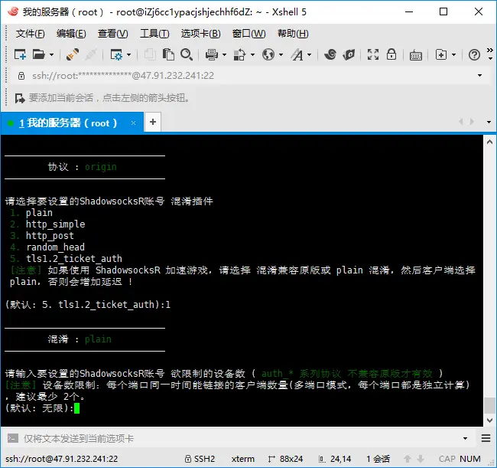Click the compose bar terminal icon
Viewport: 497px width, 468px height.
[x=13, y=438]
